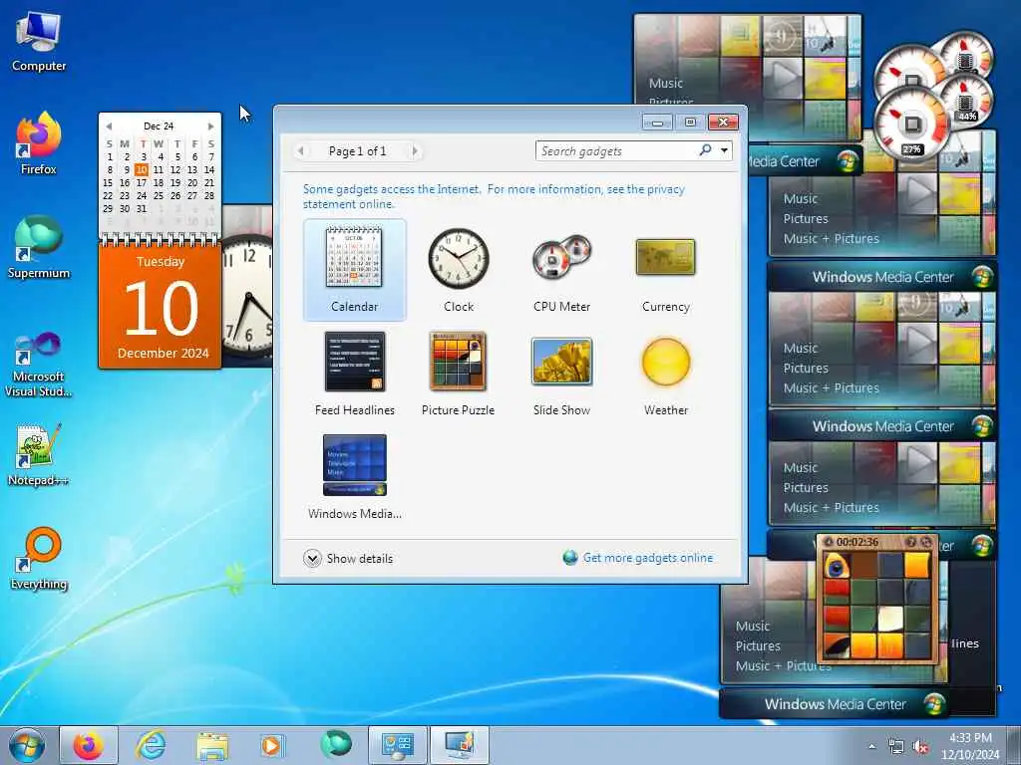Select the Windows Media Center gadget
The width and height of the screenshot is (1021, 765).
click(354, 477)
